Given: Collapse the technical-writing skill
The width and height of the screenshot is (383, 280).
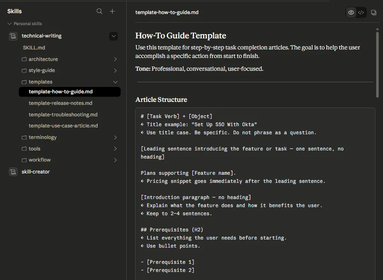Looking at the screenshot, I should (113, 36).
